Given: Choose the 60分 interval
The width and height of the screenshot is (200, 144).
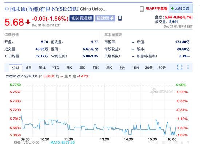Looking at the screenshot, I should [162, 68].
